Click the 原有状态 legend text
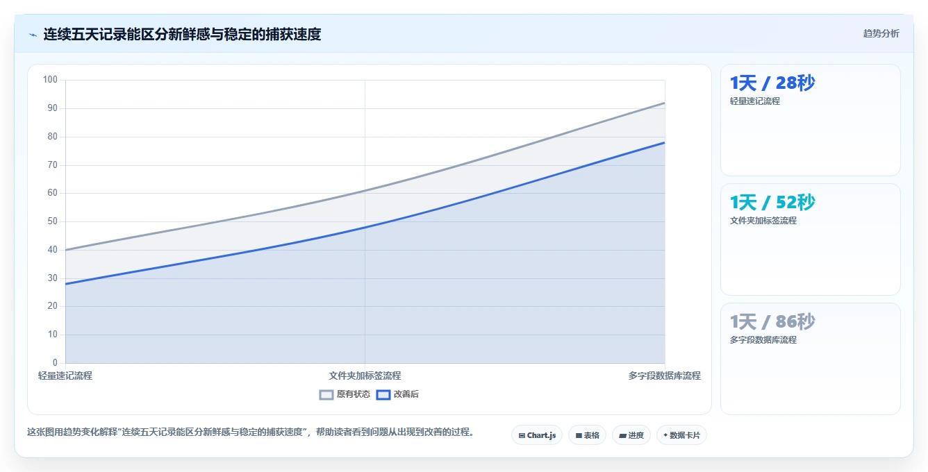The height and width of the screenshot is (472, 928). click(x=354, y=394)
